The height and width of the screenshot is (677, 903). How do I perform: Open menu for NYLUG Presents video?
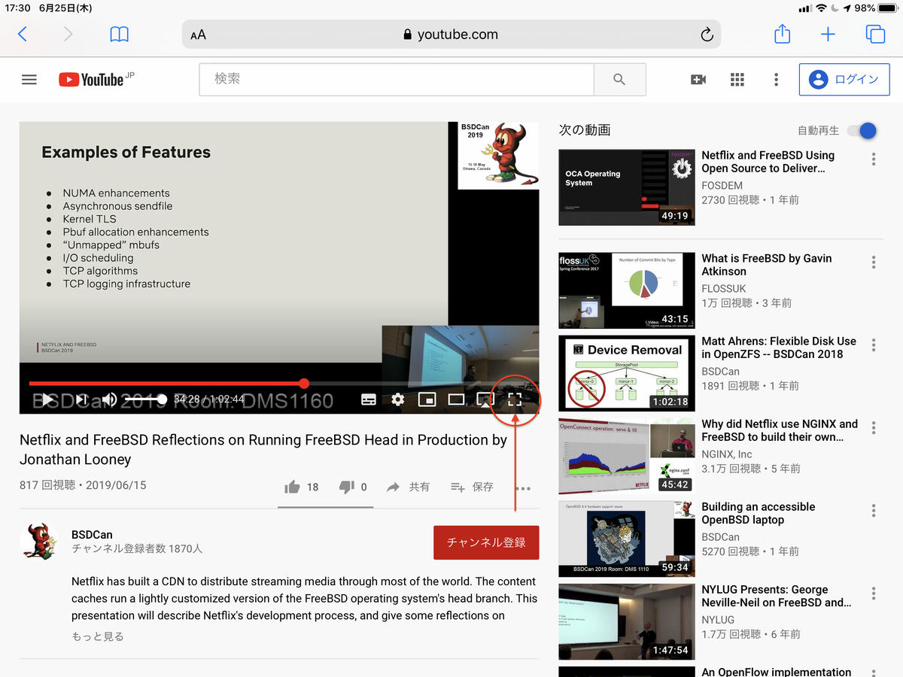coord(874,594)
